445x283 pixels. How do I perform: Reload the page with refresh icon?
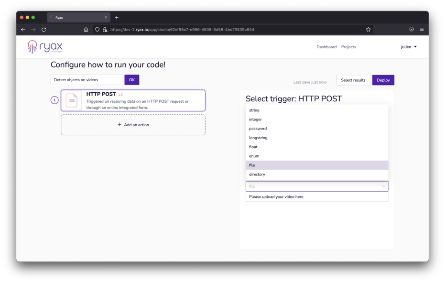(x=43, y=30)
